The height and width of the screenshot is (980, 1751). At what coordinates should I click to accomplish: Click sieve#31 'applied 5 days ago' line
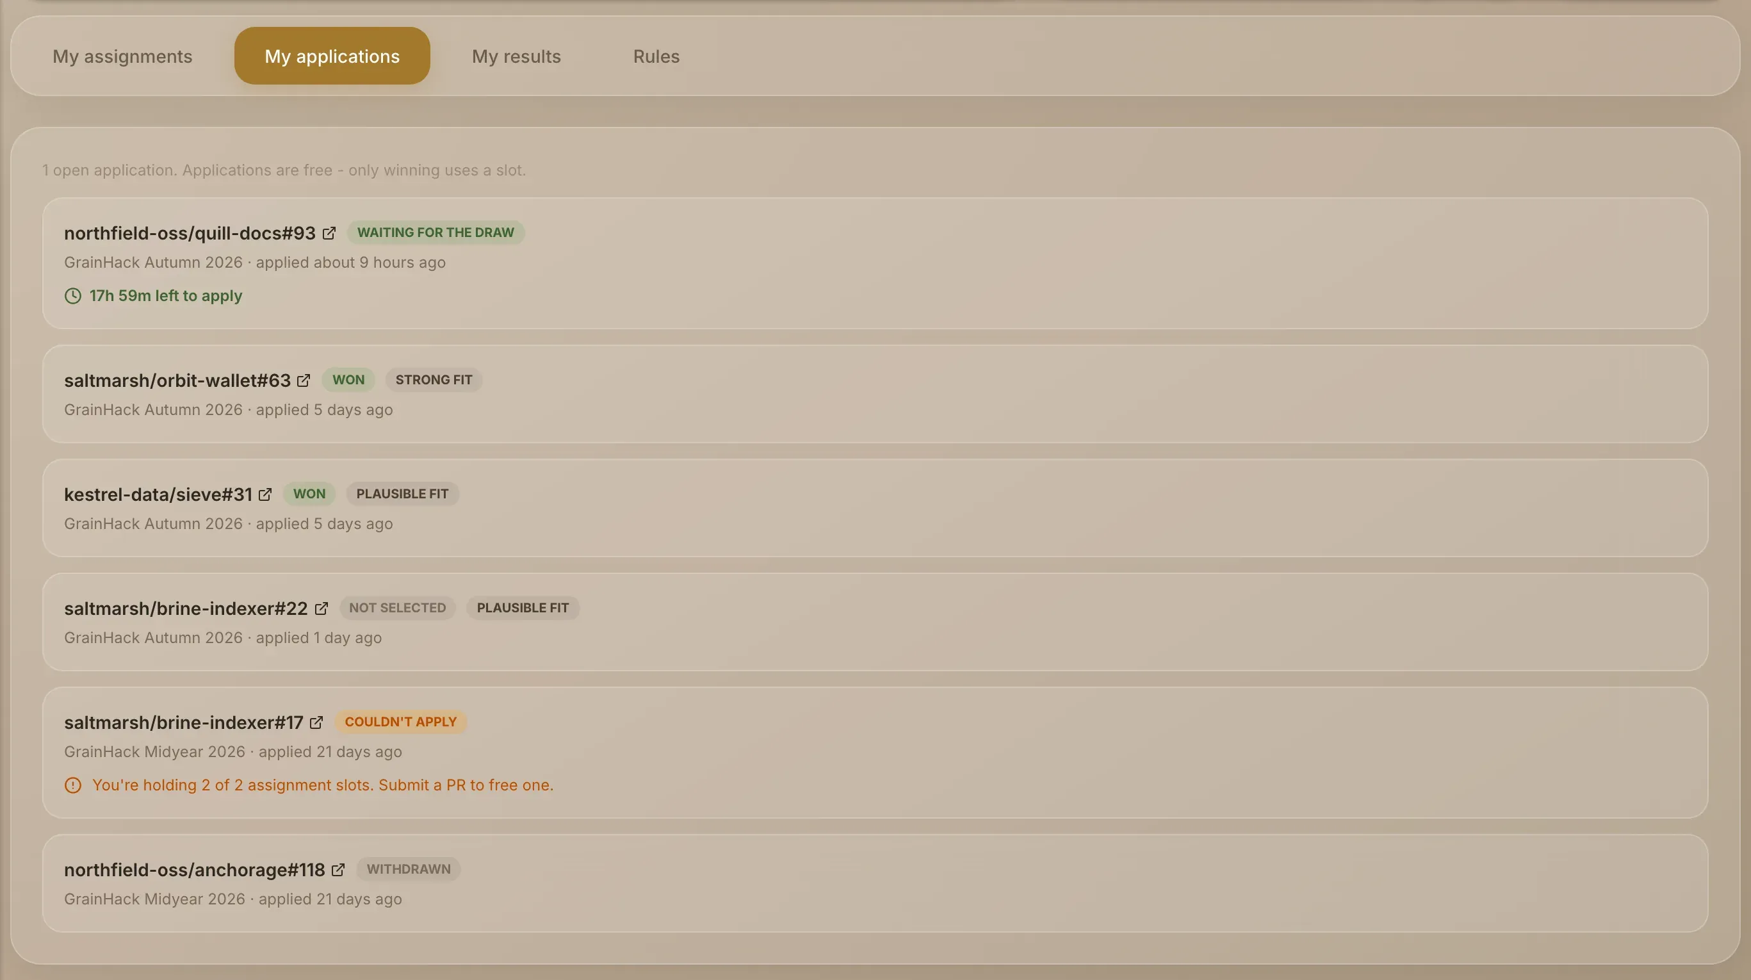click(x=229, y=524)
